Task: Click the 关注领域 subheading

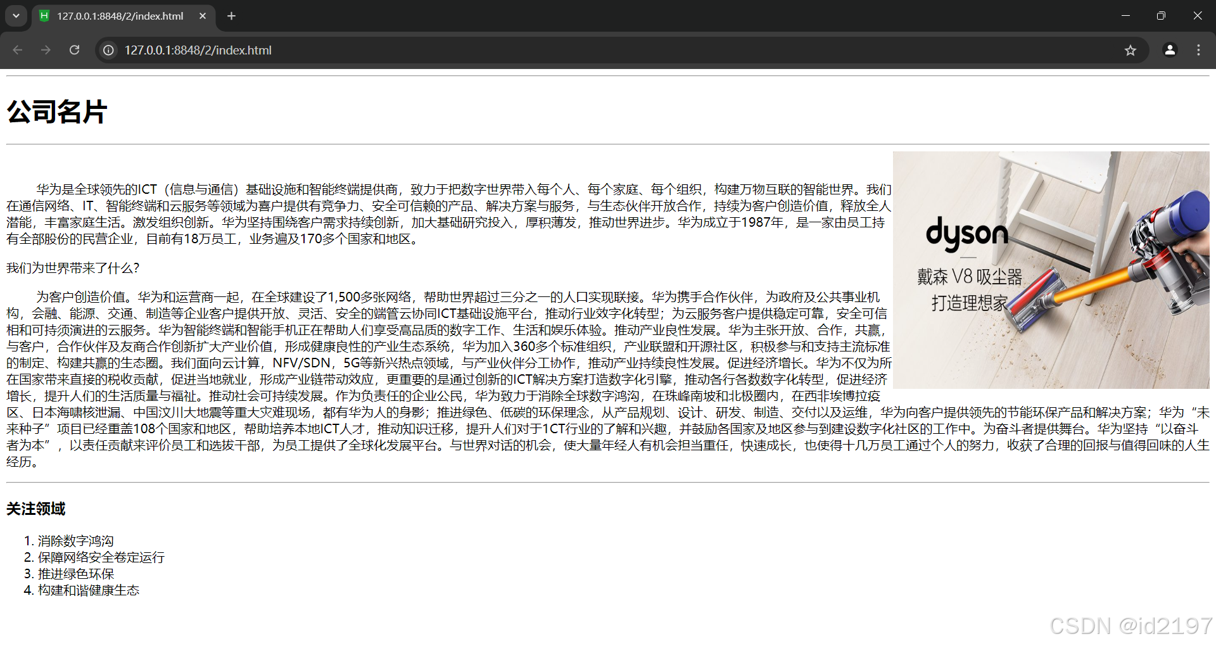Action: click(x=36, y=509)
